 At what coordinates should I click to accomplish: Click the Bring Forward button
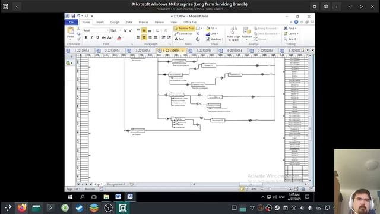click(267, 29)
